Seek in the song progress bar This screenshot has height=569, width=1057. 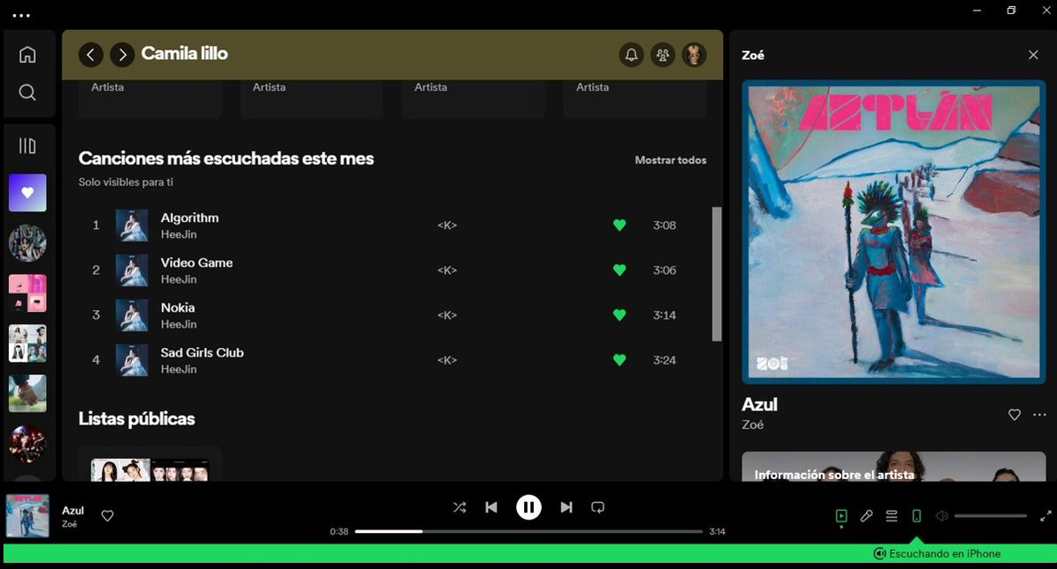[x=528, y=531]
